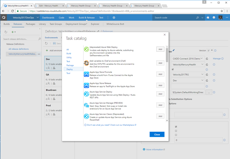Viewport: 230px width, 159px height.
Task: Click the browse ellipsis button next to the package path
Action: coord(209,92)
